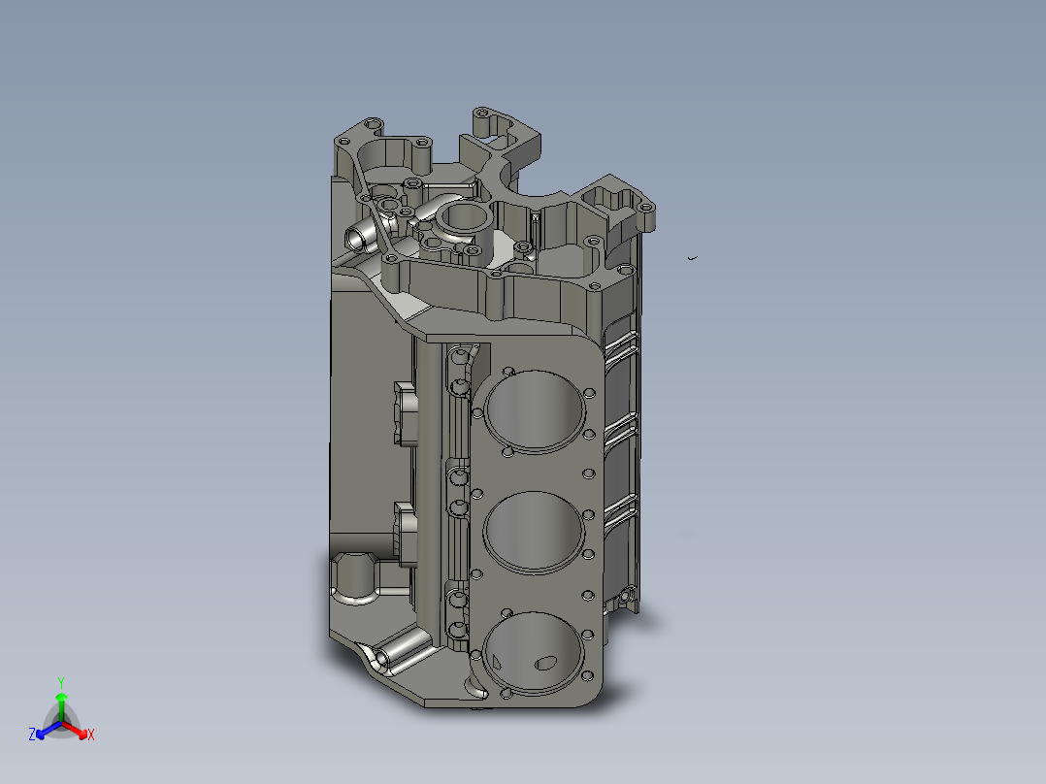Screen dimensions: 1046x784
Task: Click the small stray mark right of the model
Action: click(693, 257)
